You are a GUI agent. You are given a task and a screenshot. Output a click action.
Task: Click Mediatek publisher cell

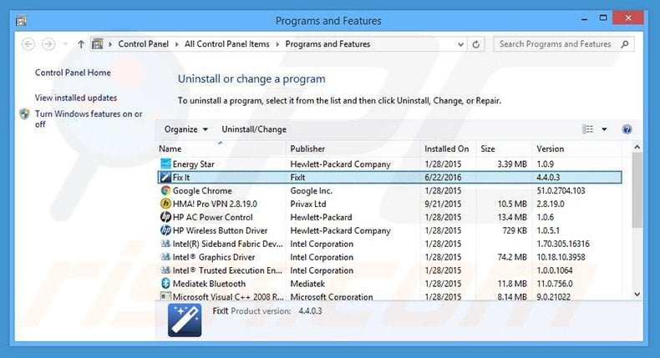pyautogui.click(x=307, y=284)
